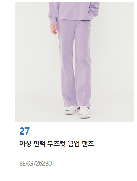The height and width of the screenshot is (181, 137).
Task: Select the product code BERG7262B0T
Action: click(x=37, y=164)
